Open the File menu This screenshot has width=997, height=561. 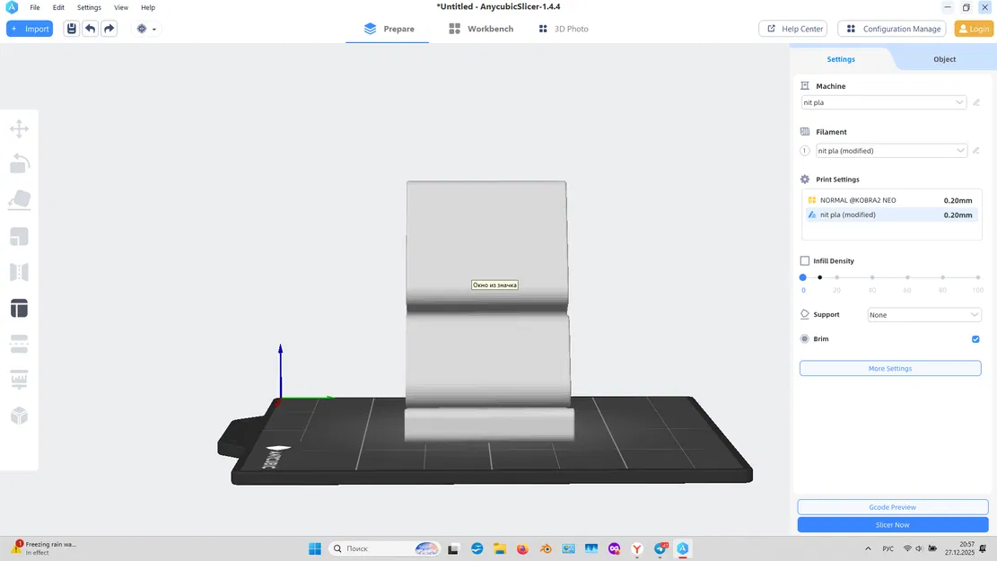(35, 8)
